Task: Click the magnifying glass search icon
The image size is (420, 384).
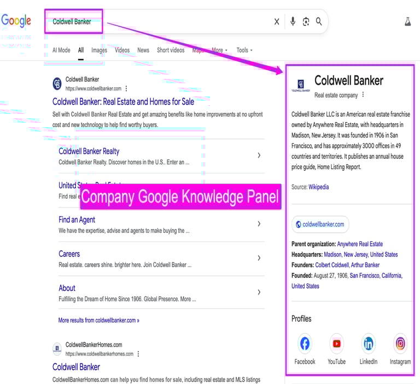Action: point(319,21)
